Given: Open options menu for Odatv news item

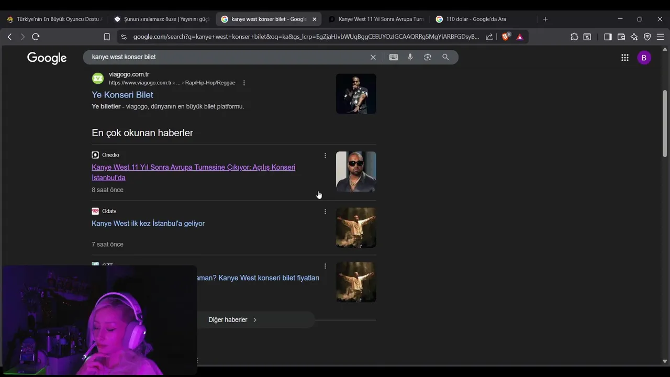Looking at the screenshot, I should point(325,212).
